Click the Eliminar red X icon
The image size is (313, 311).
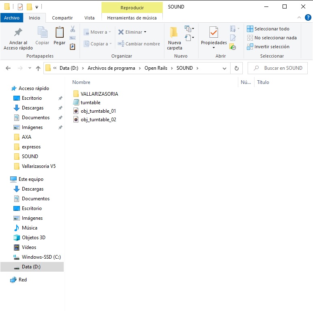click(121, 32)
